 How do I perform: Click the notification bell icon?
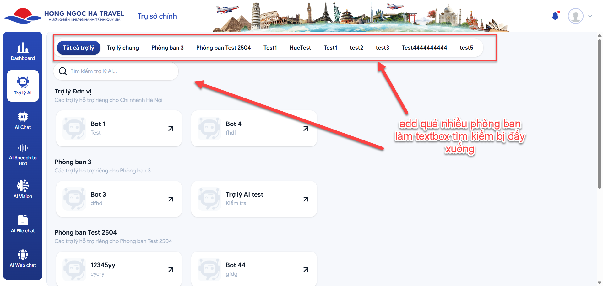(555, 16)
